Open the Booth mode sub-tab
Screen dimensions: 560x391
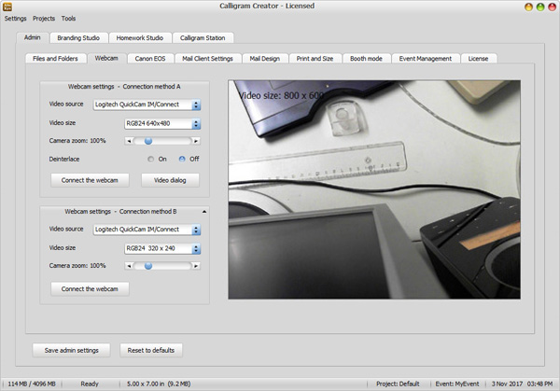(366, 59)
